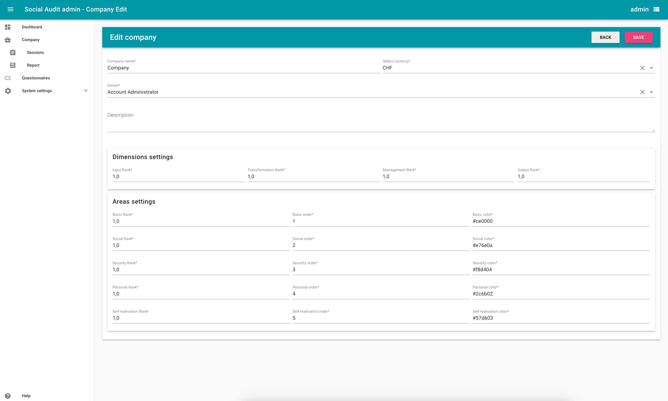Click the Sessions clipboard icon
The width and height of the screenshot is (668, 401).
13,53
